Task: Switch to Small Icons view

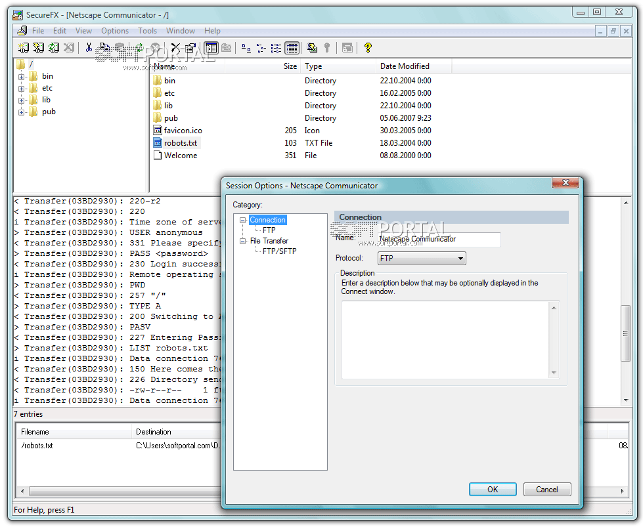Action: 261,48
